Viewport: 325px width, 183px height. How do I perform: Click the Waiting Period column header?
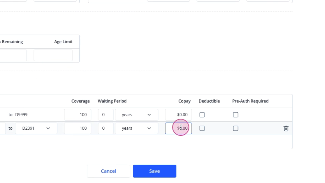(x=112, y=101)
